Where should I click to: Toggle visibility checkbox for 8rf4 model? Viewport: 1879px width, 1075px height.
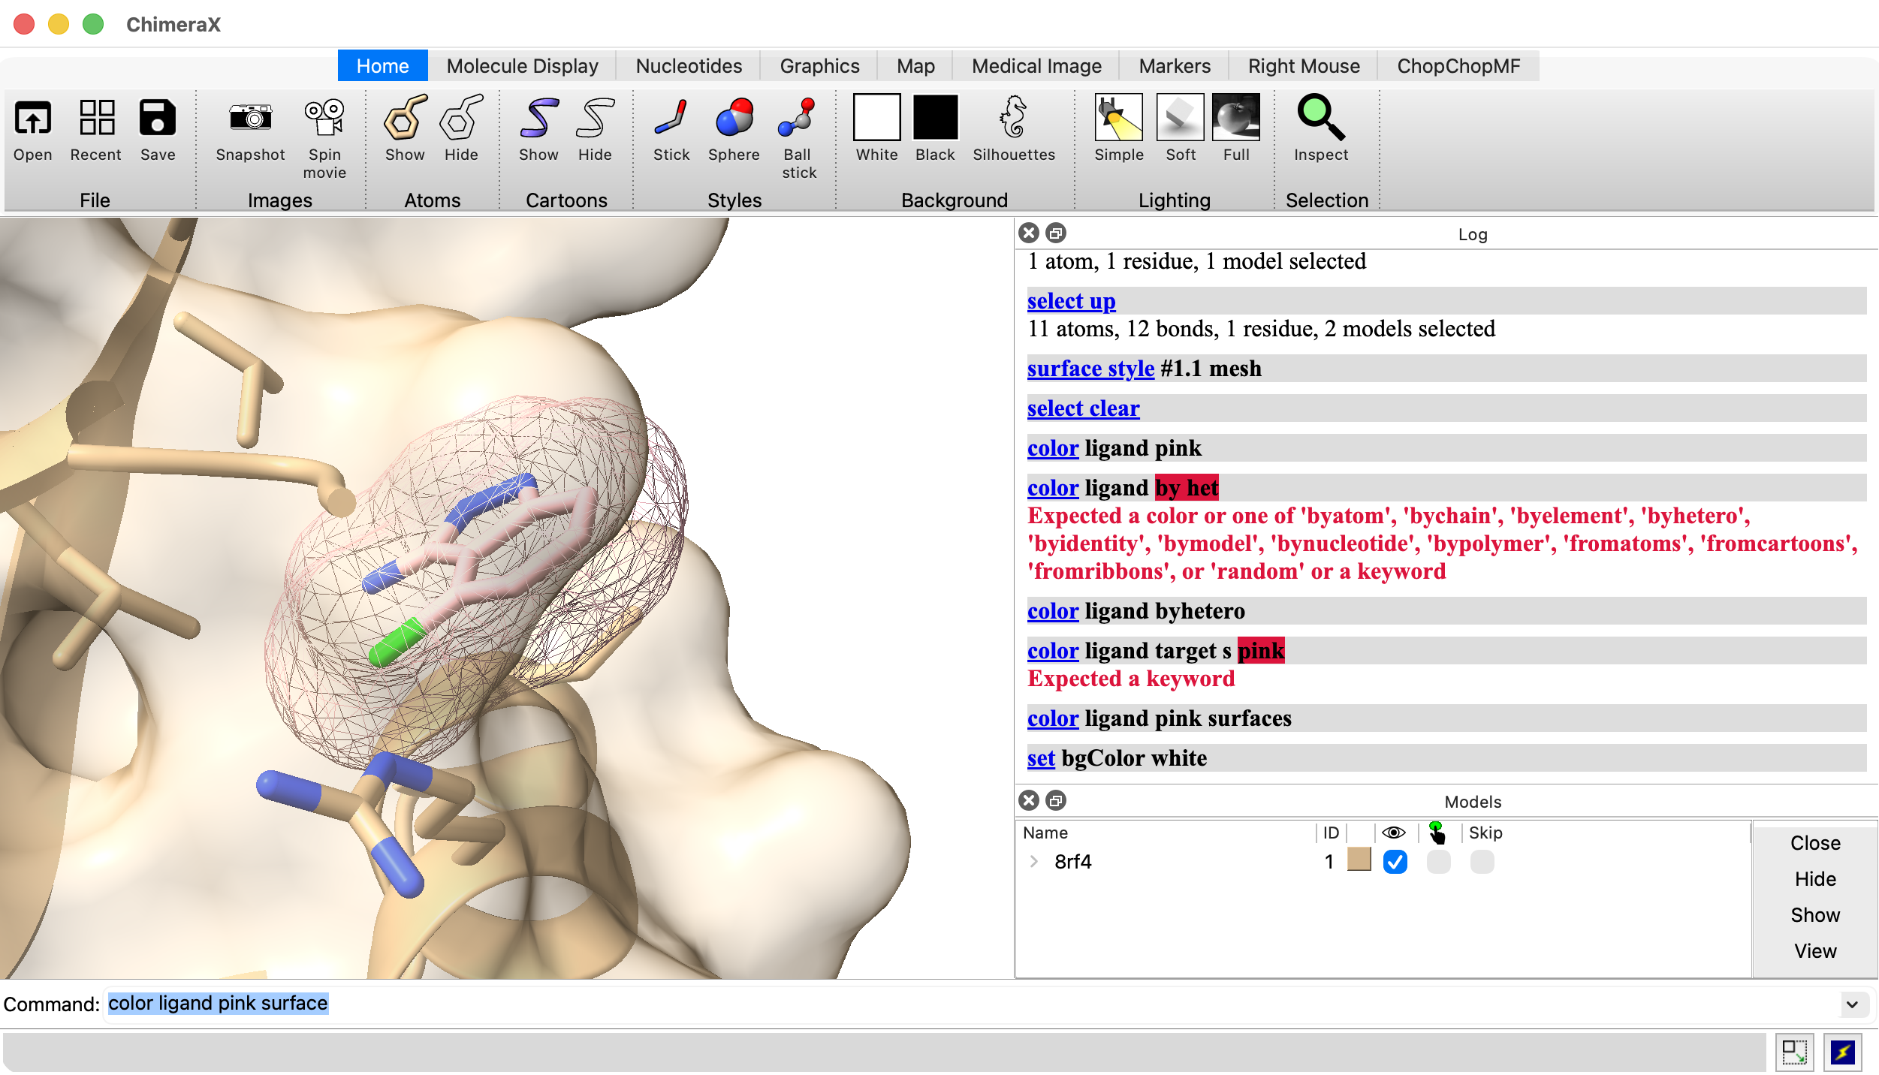(x=1395, y=862)
